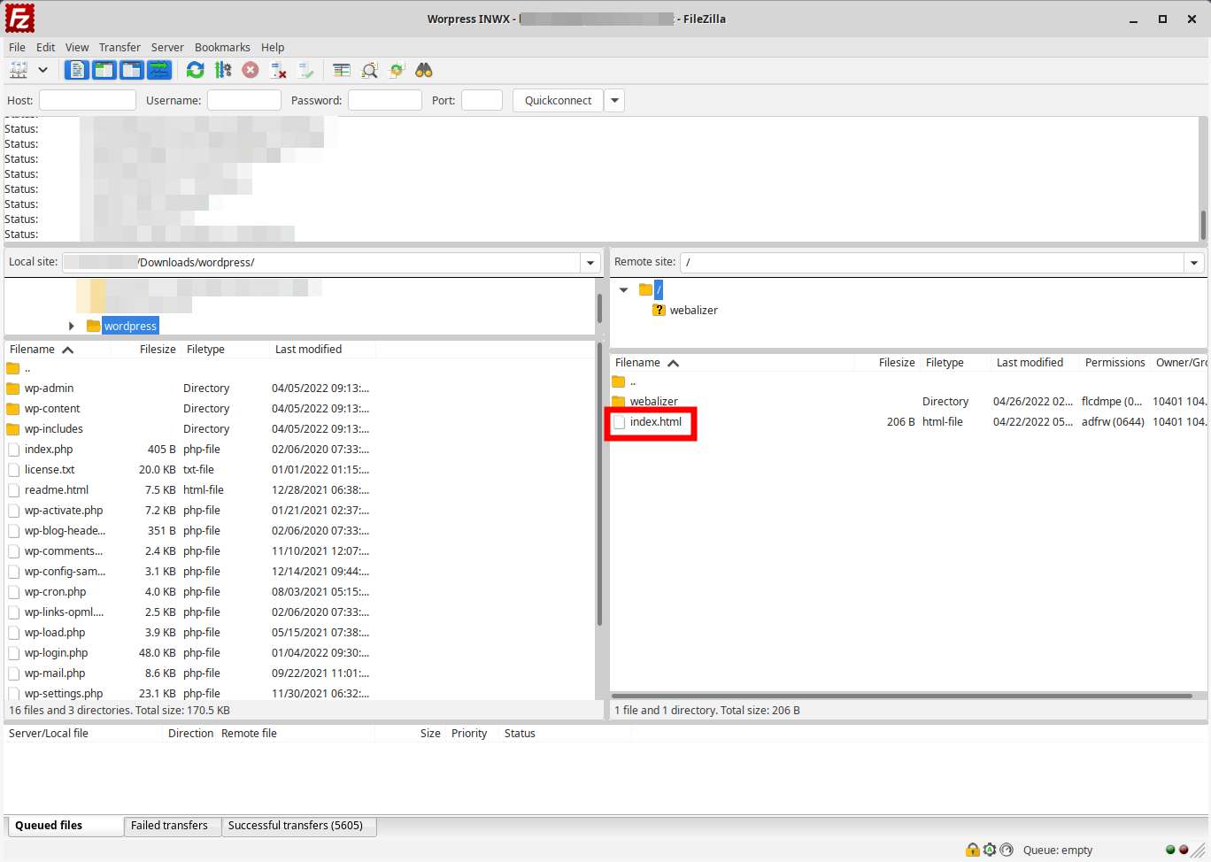Image resolution: width=1211 pixels, height=862 pixels.
Task: Open the Help menu
Action: point(273,47)
